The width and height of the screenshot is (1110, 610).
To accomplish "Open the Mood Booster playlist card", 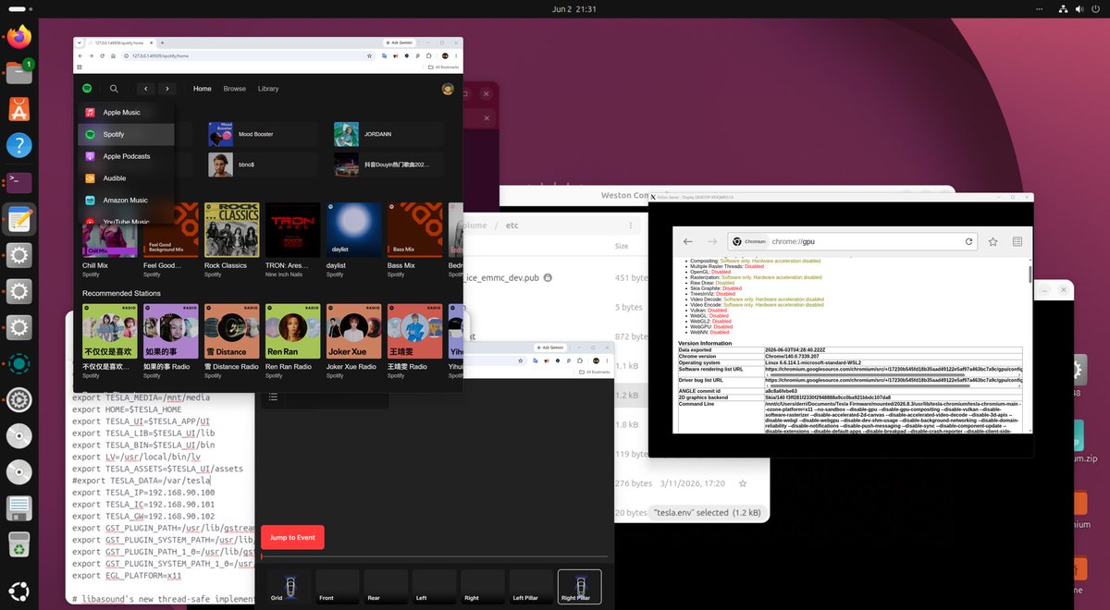I will click(x=263, y=135).
